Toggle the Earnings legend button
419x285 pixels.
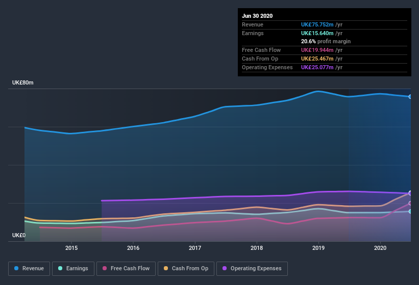pyautogui.click(x=73, y=268)
